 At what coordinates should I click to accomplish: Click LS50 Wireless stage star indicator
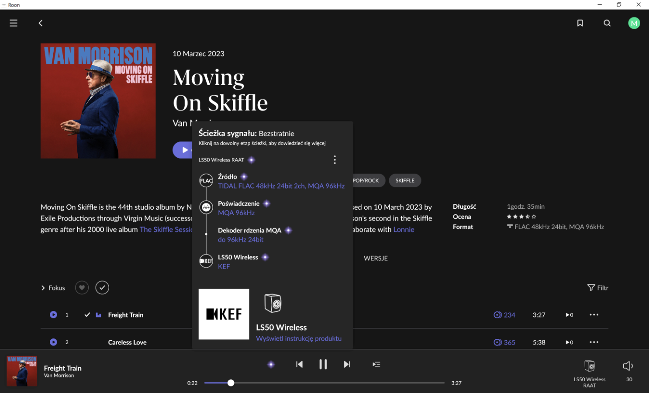pyautogui.click(x=265, y=258)
